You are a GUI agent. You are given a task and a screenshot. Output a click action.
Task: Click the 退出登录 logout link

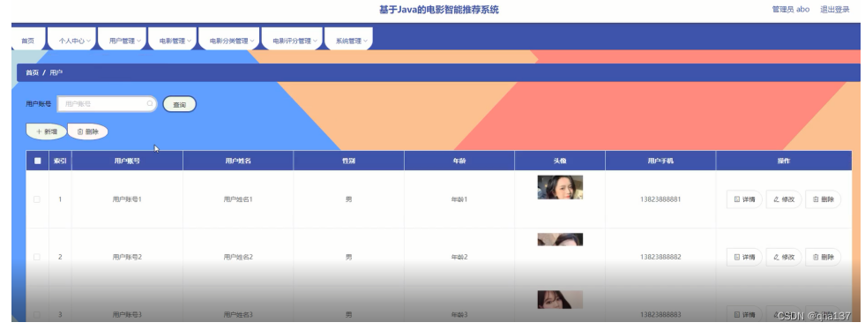point(835,10)
